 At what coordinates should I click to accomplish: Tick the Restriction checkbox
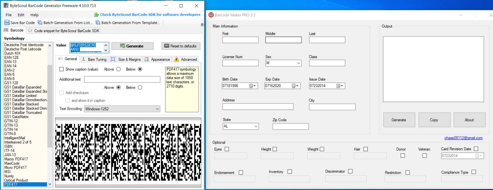coord(408,173)
